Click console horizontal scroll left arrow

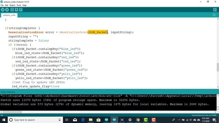tap(1, 112)
